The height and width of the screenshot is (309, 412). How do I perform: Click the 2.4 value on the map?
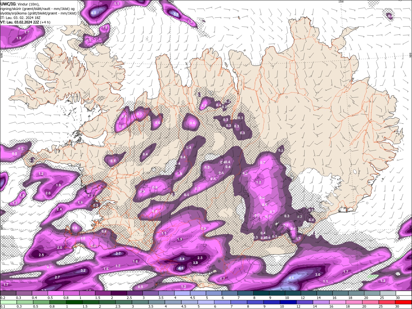[59, 209]
